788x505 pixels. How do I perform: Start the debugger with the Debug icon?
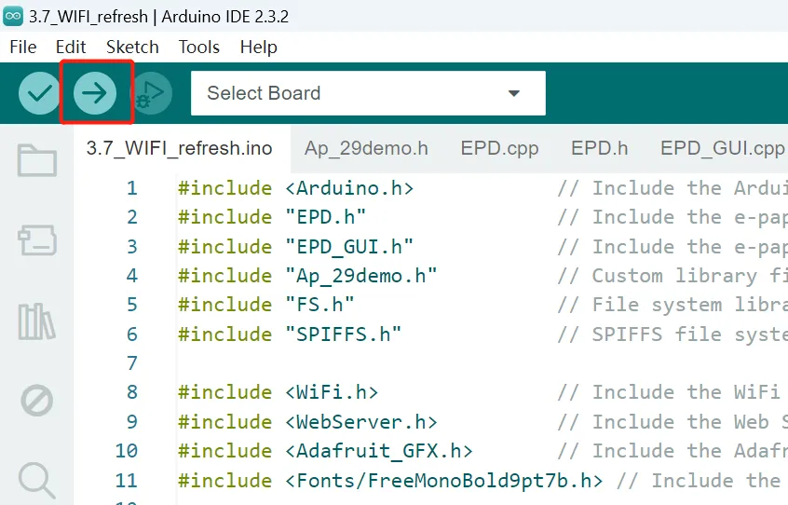151,93
